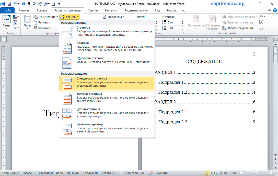The width and height of the screenshot is (278, 176).
Task: Click the русский language indicator
Action: tap(162, 173)
